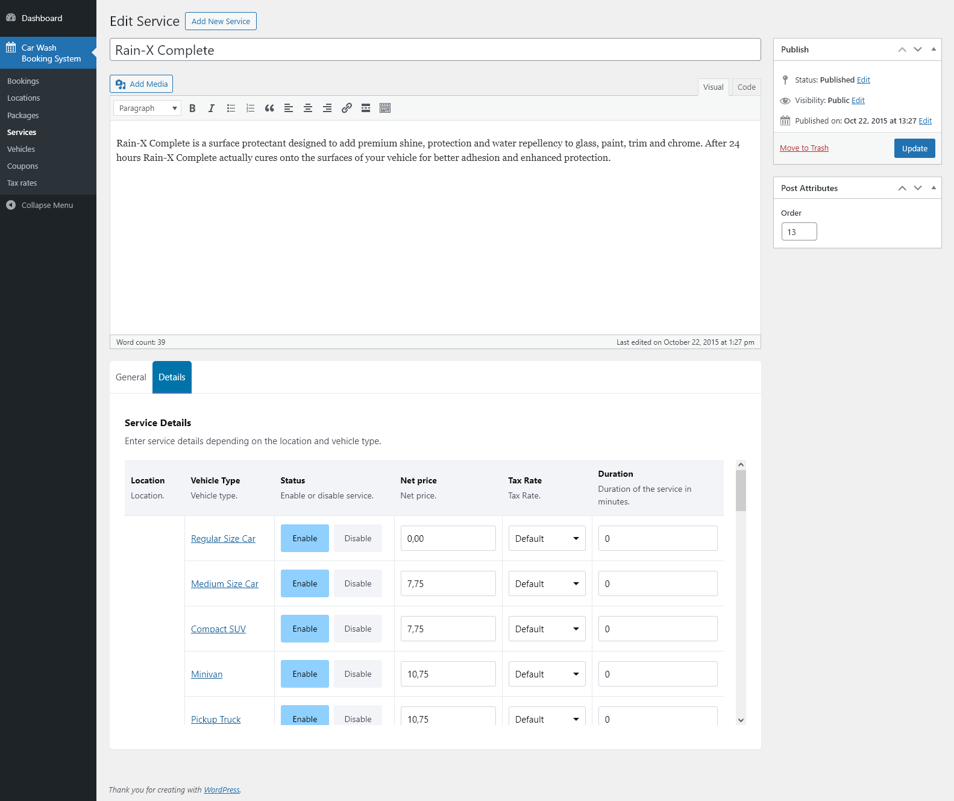Click the Car Wash Booking System calendar icon
This screenshot has height=801, width=954.
11,48
